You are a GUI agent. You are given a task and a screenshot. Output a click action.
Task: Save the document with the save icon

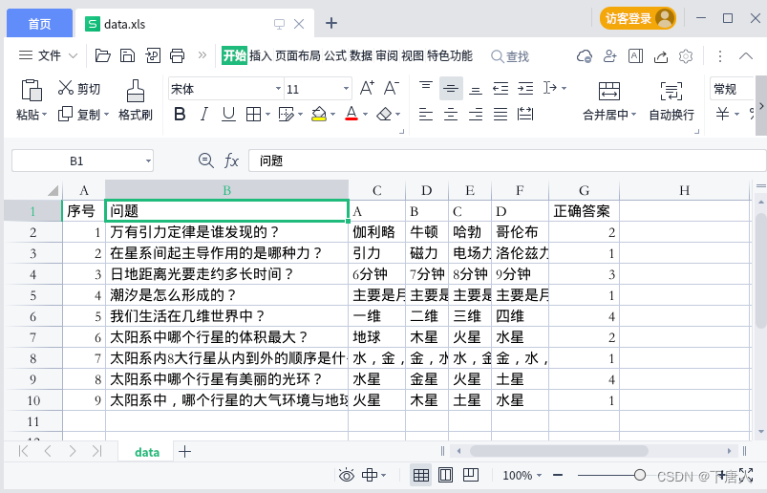tap(127, 55)
